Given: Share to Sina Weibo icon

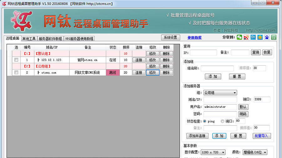Looking at the screenshot, I should 246,37.
